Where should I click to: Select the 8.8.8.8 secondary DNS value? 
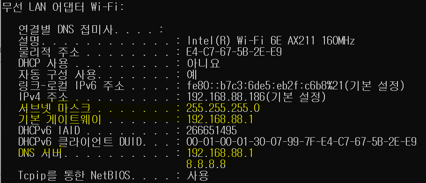coord(206,164)
